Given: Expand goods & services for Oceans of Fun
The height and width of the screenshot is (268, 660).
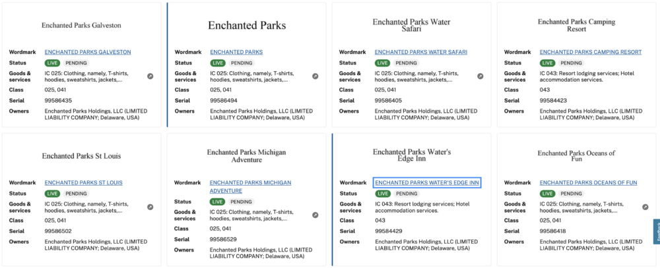Looking at the screenshot, I should point(645,207).
